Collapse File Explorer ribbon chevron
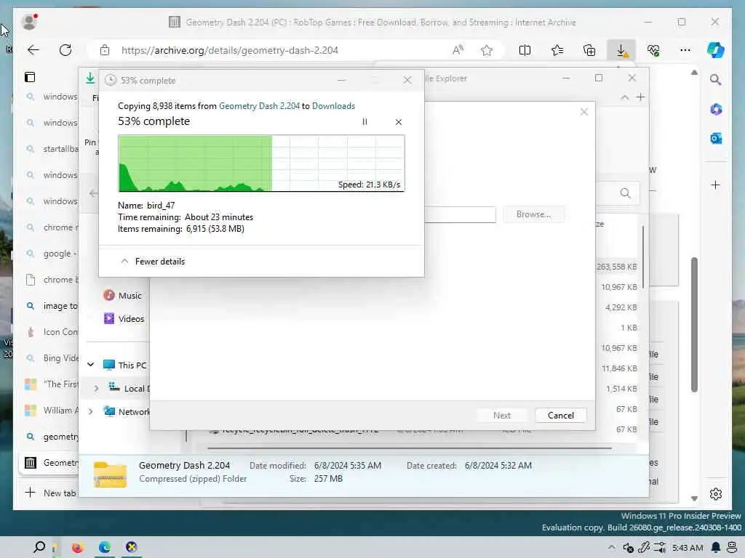Image resolution: width=745 pixels, height=558 pixels. (625, 97)
